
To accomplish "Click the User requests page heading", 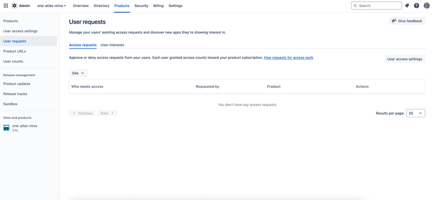I will click(87, 22).
